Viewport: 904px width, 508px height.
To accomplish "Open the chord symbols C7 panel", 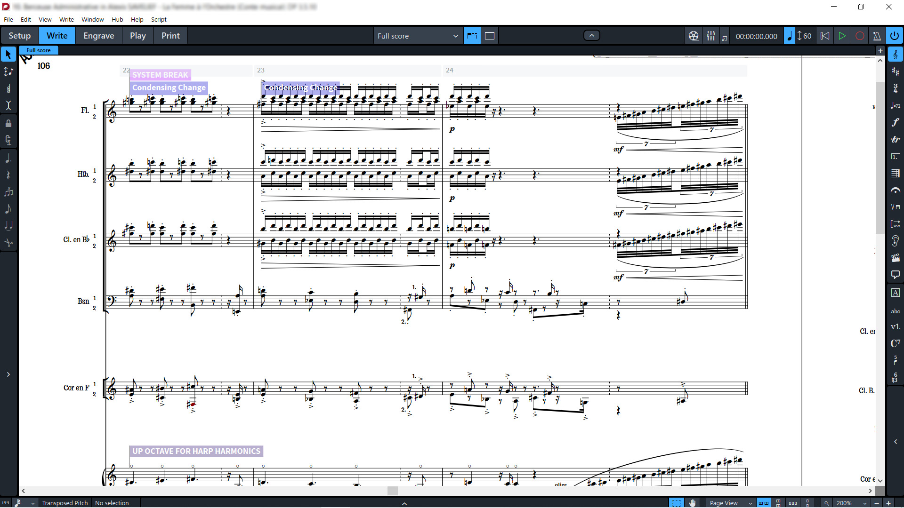I will [x=895, y=343].
